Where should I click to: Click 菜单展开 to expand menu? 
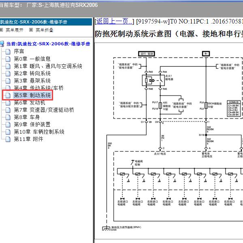(x=15, y=30)
